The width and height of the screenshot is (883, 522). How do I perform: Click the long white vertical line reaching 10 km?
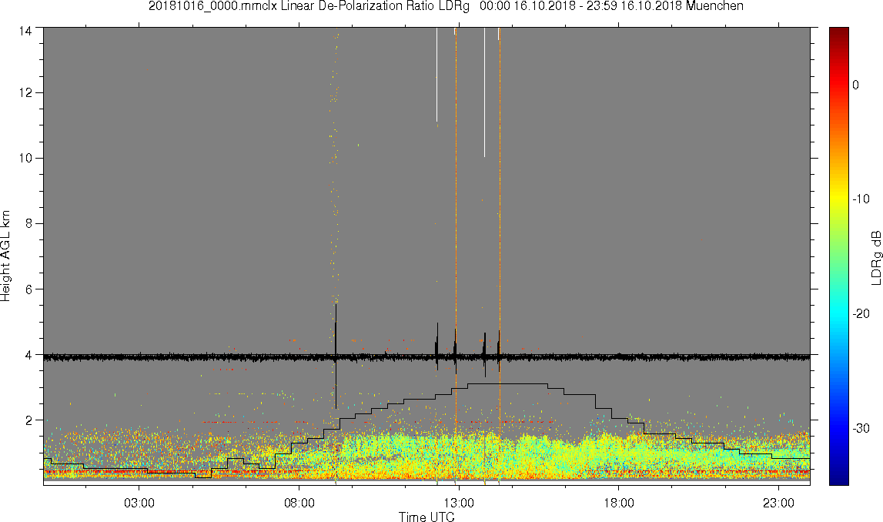(484, 92)
